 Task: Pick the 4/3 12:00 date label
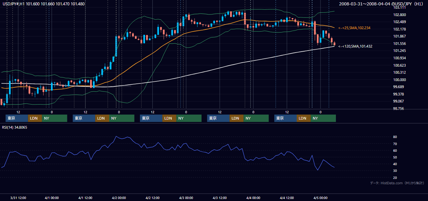(x=220, y=198)
